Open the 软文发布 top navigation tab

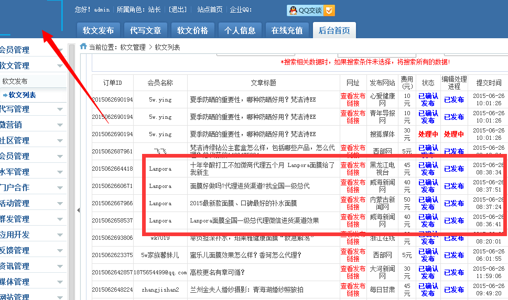click(99, 30)
